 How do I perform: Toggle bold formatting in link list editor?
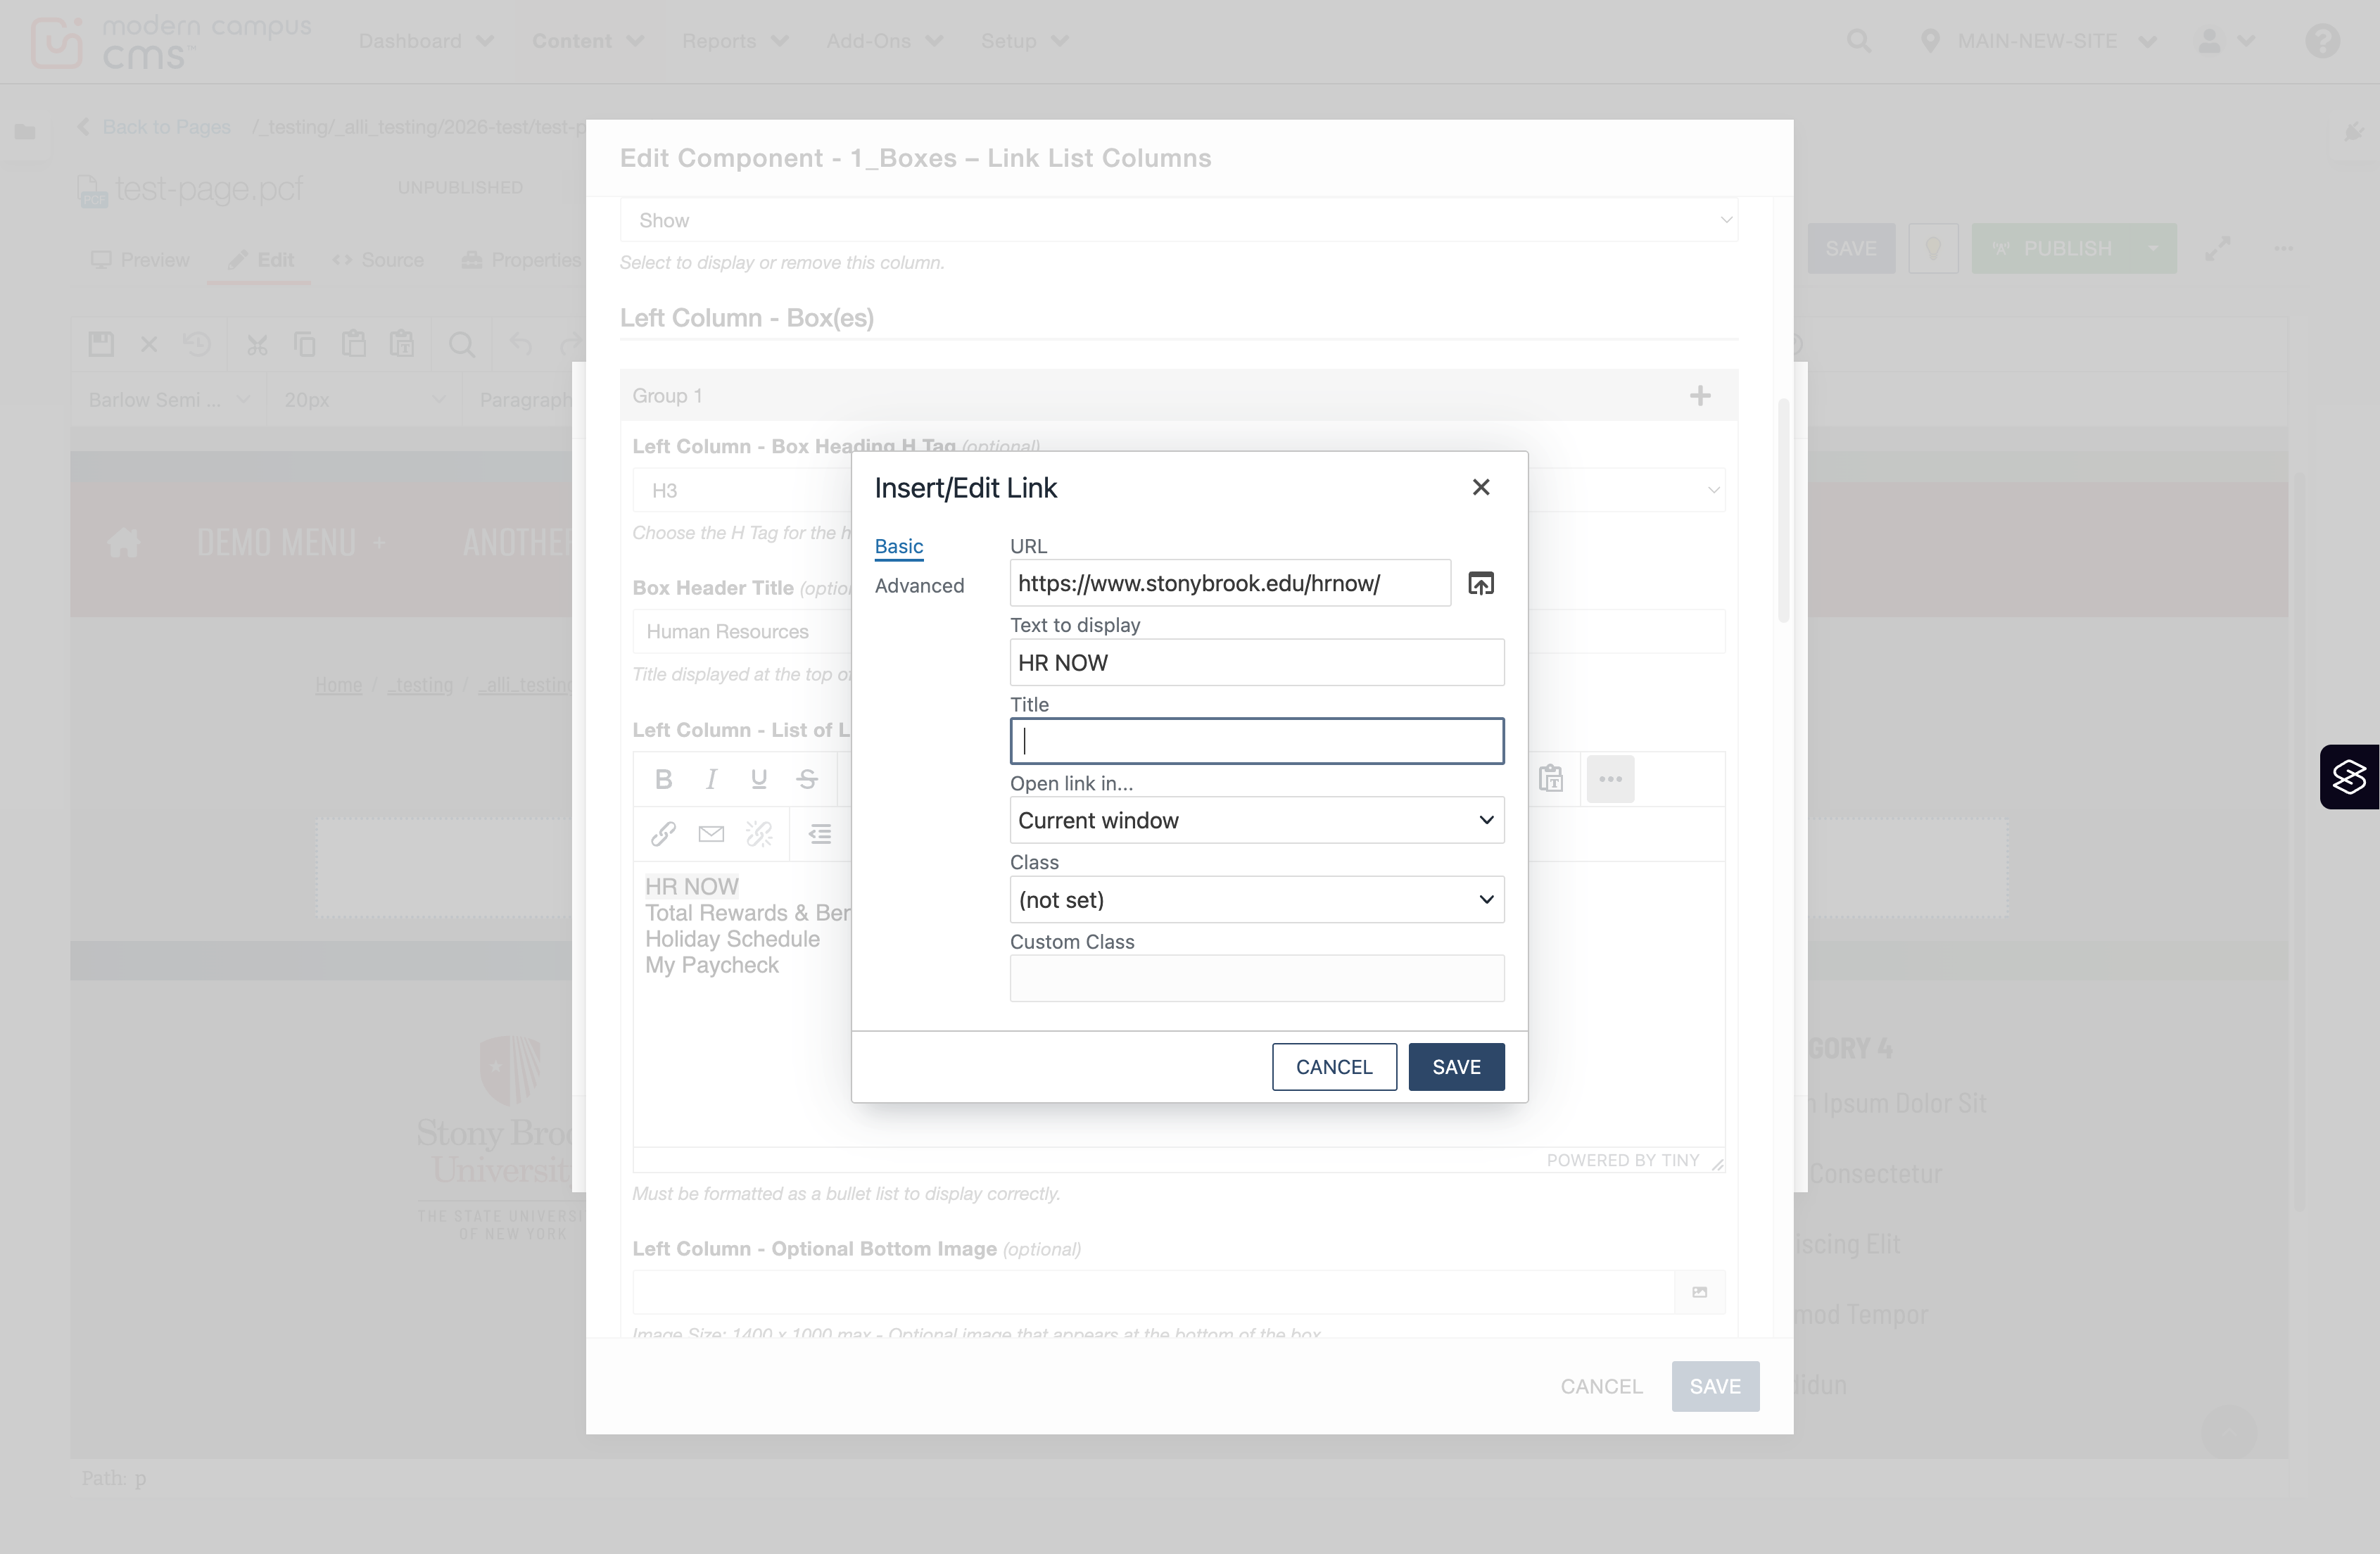663,779
